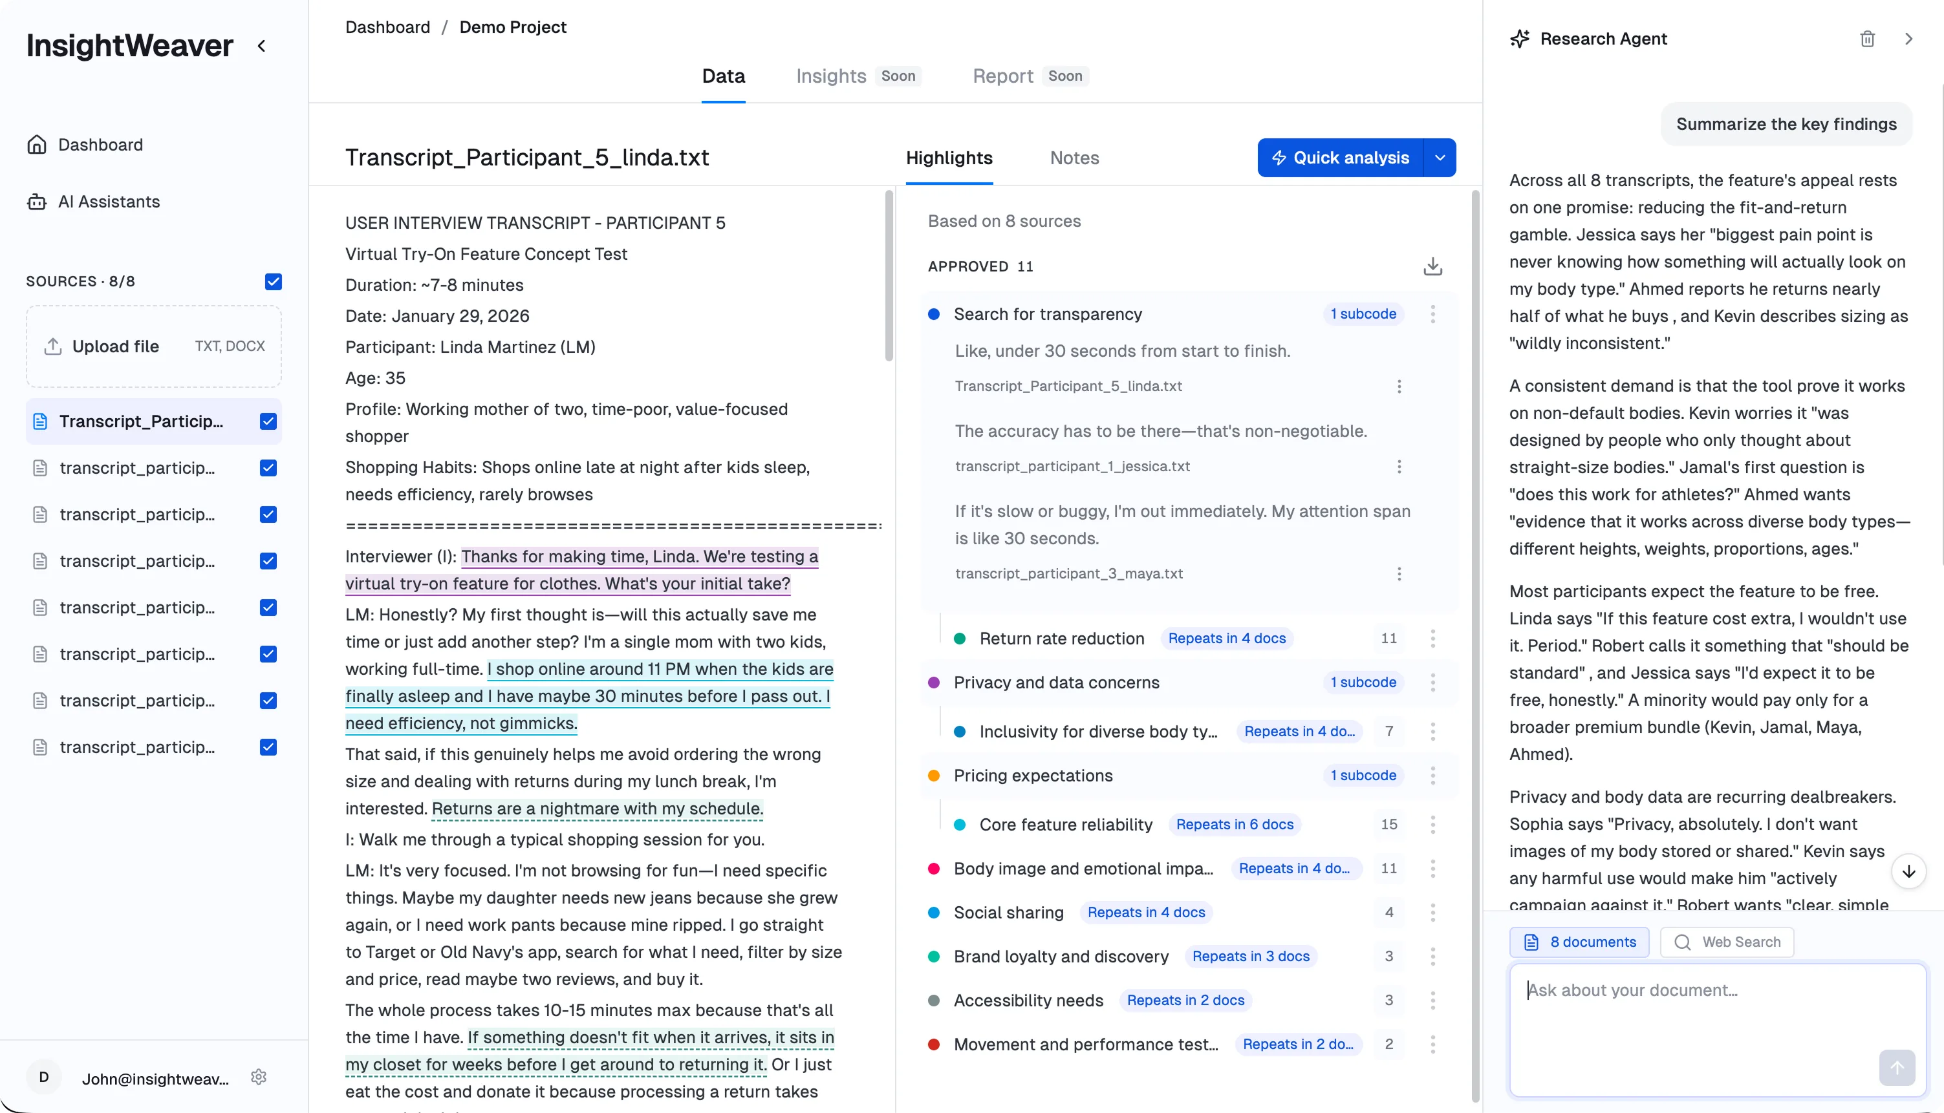Open options for the Transcript_Participant_5_linda.txt quote

pos(1399,386)
